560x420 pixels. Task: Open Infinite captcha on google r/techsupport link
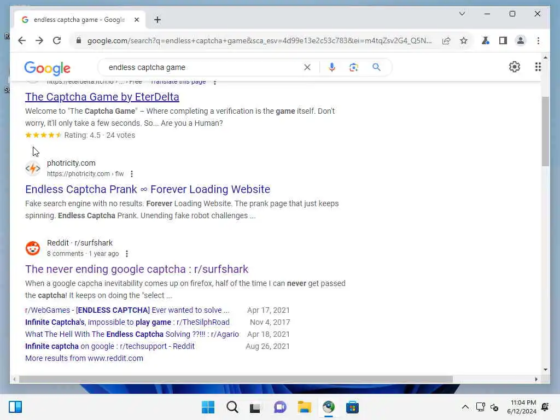109,346
